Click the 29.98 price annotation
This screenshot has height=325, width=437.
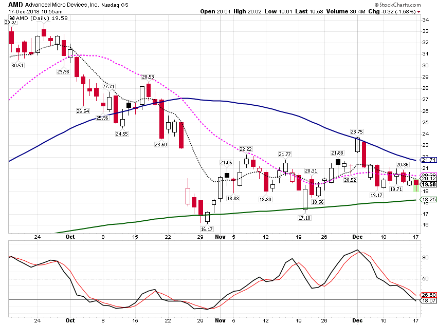coord(63,71)
